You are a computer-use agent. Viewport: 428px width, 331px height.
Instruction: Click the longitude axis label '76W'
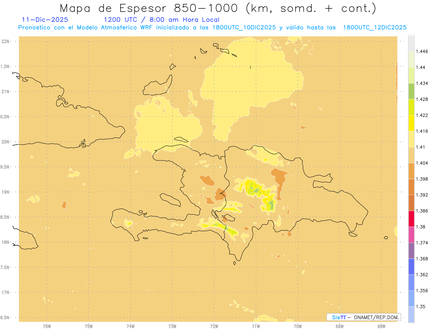click(47, 326)
